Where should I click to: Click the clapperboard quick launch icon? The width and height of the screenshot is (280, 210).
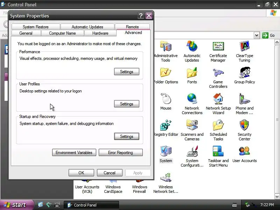57,205
